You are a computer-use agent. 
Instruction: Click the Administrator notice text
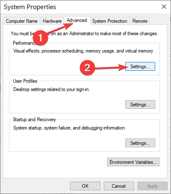tap(84, 34)
